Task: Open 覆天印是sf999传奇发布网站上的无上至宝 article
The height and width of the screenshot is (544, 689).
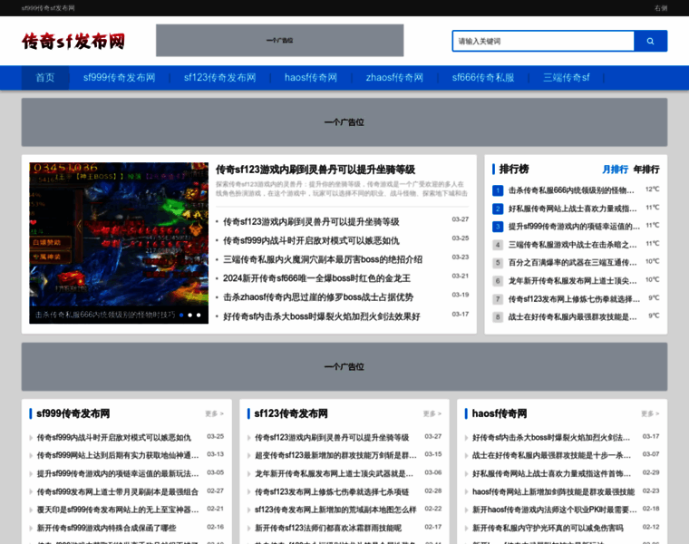Action: 118,510
